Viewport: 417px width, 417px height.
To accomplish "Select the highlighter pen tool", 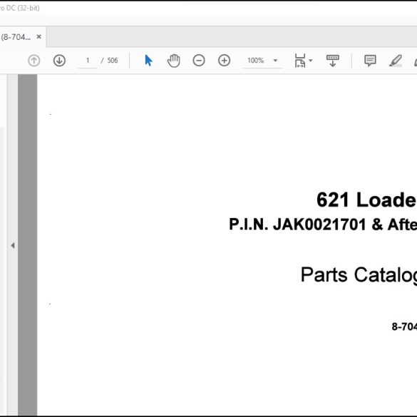I will point(396,61).
